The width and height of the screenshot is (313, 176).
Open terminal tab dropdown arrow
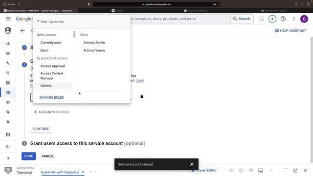[x=95, y=172]
